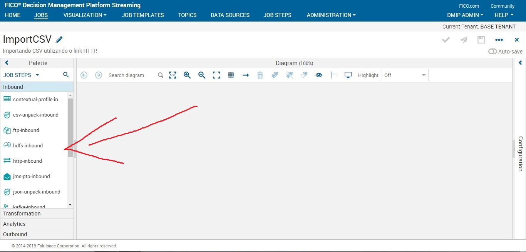The height and width of the screenshot is (252, 526).
Task: Click the delete (trash) icon in diagram toolbar
Action: point(260,75)
